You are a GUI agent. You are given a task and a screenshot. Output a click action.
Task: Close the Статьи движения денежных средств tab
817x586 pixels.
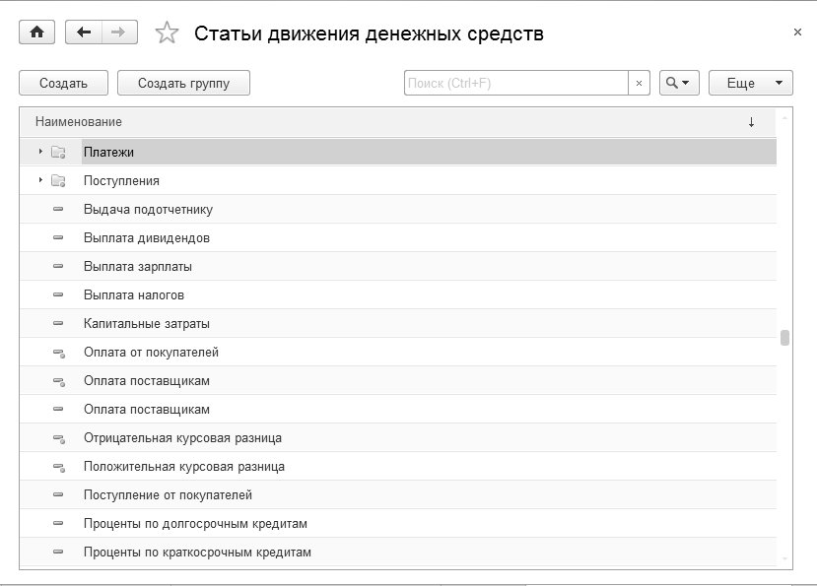point(797,33)
